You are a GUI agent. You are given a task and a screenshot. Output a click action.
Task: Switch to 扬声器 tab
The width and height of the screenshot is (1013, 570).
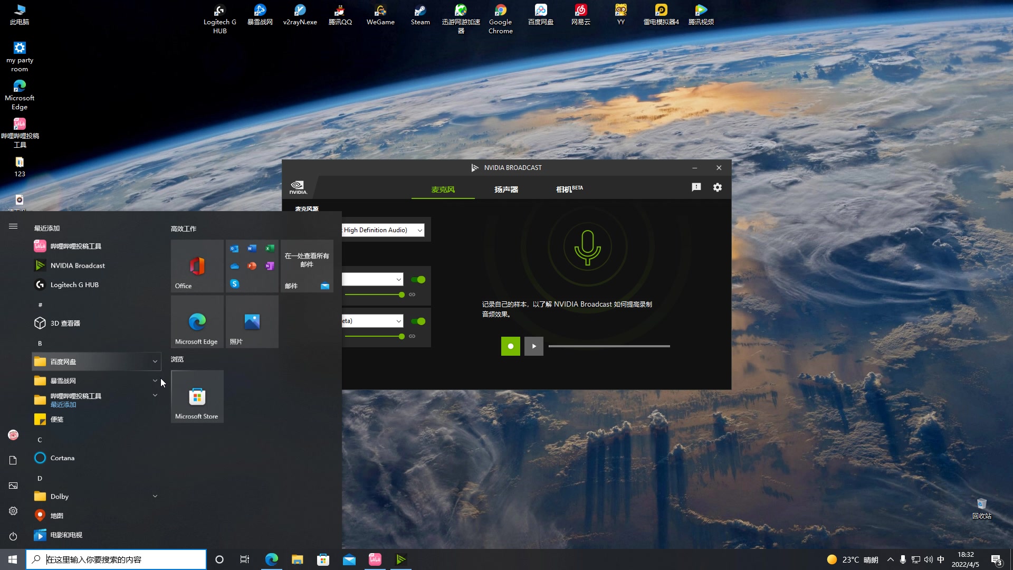point(506,189)
